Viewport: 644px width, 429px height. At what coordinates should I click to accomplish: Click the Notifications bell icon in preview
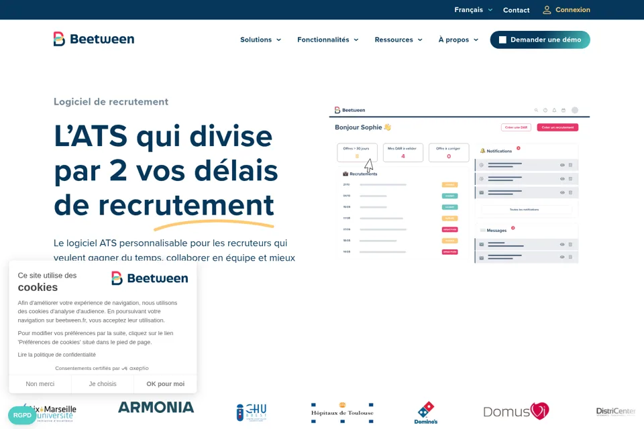click(482, 151)
